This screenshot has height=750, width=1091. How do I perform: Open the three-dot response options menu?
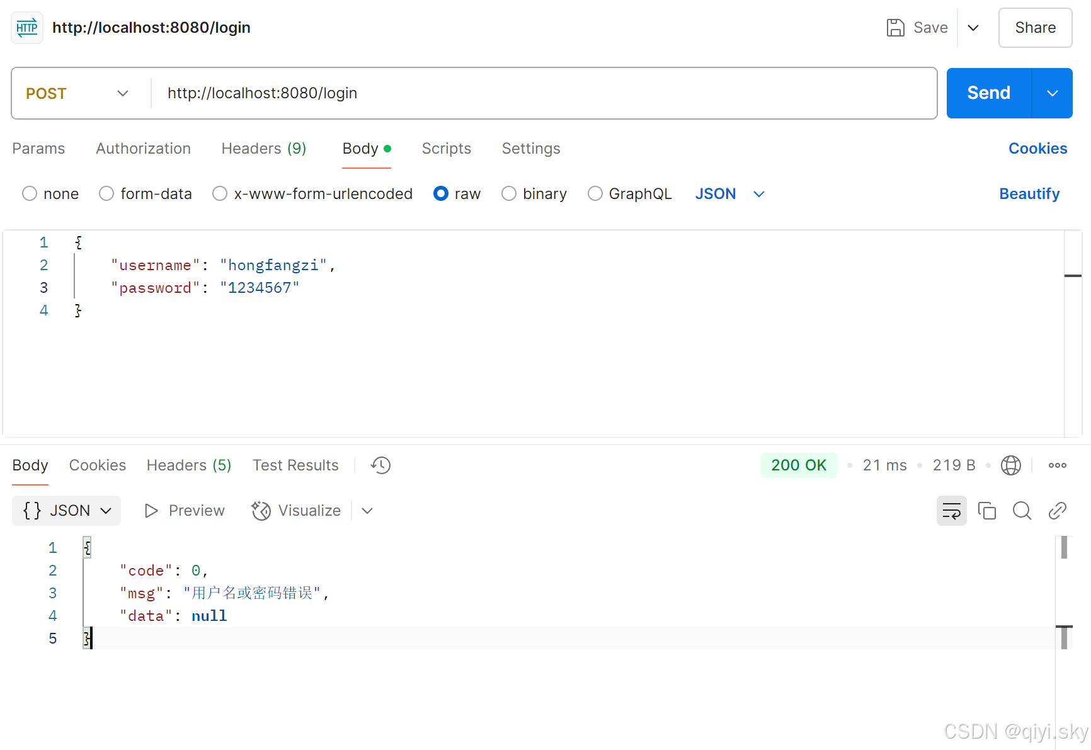1057,465
